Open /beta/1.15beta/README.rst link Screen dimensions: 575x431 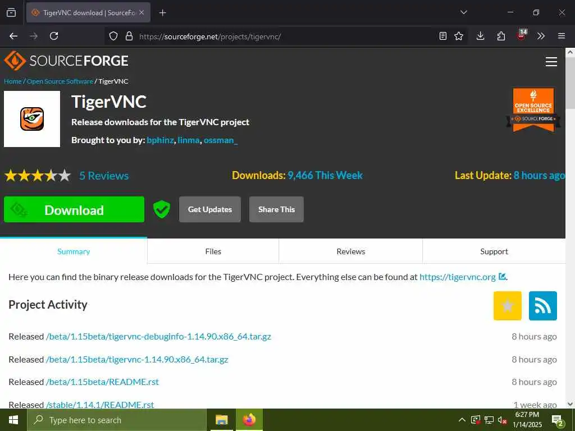coord(102,382)
